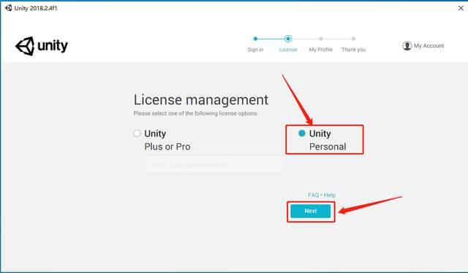Click My Account link text
The height and width of the screenshot is (273, 468).
[x=429, y=45]
